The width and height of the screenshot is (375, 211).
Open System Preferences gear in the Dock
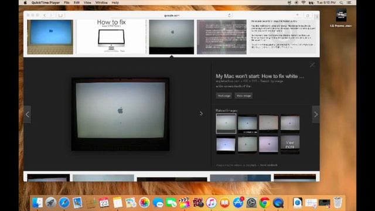[251, 203]
